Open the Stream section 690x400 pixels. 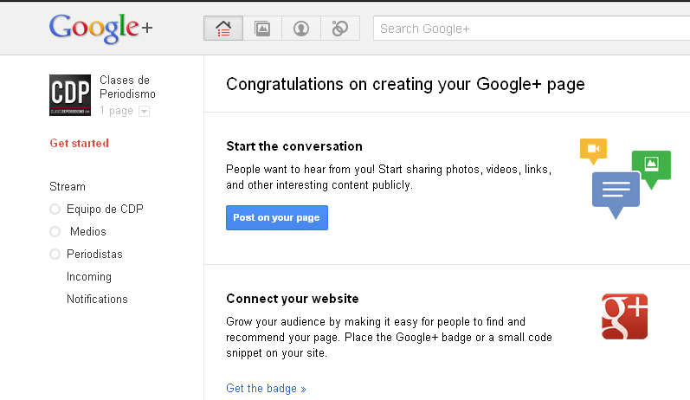tap(68, 186)
